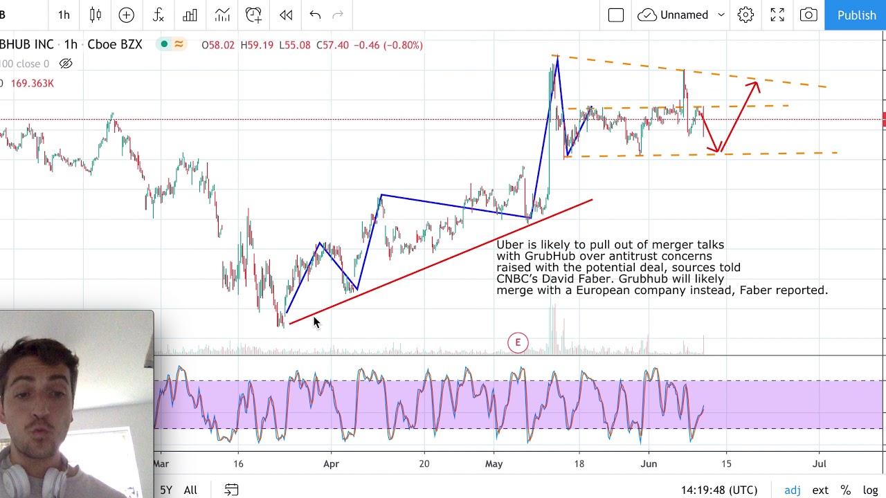Toggle extended hours with ext
Screen dimensions: 886x498
coord(820,490)
